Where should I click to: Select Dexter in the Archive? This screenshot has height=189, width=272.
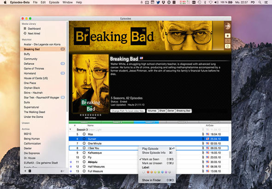pyautogui.click(x=28, y=149)
